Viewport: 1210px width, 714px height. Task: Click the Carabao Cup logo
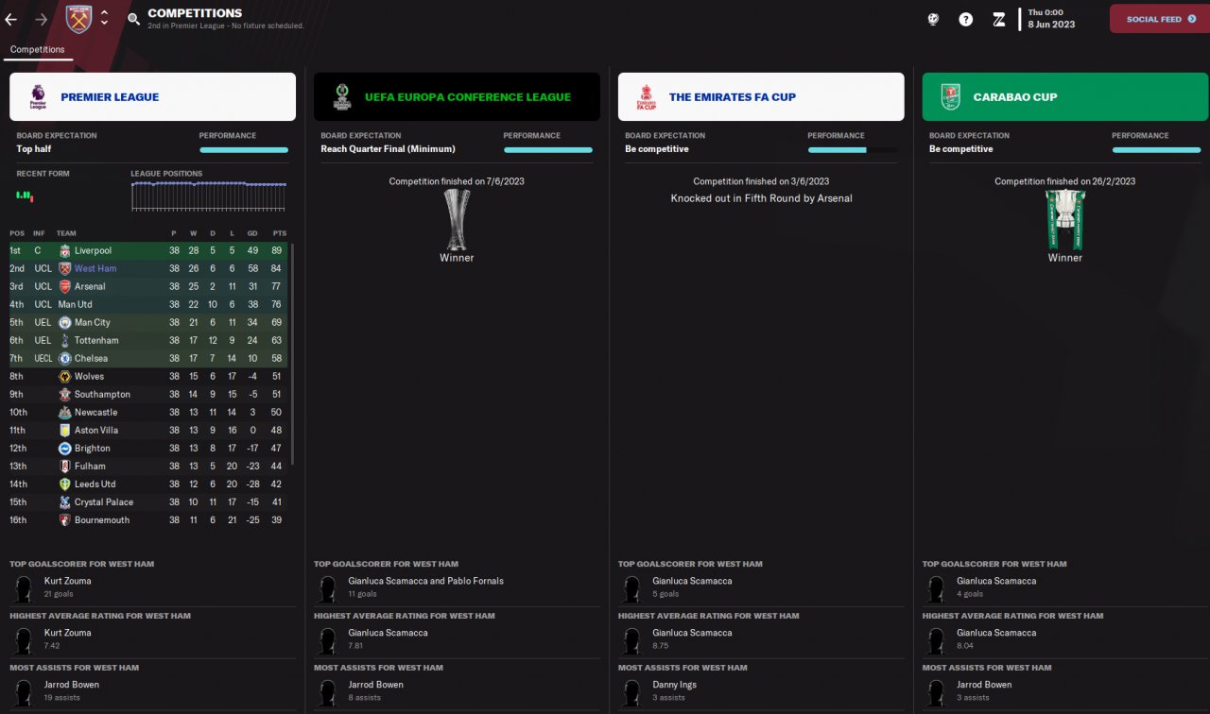pos(951,96)
